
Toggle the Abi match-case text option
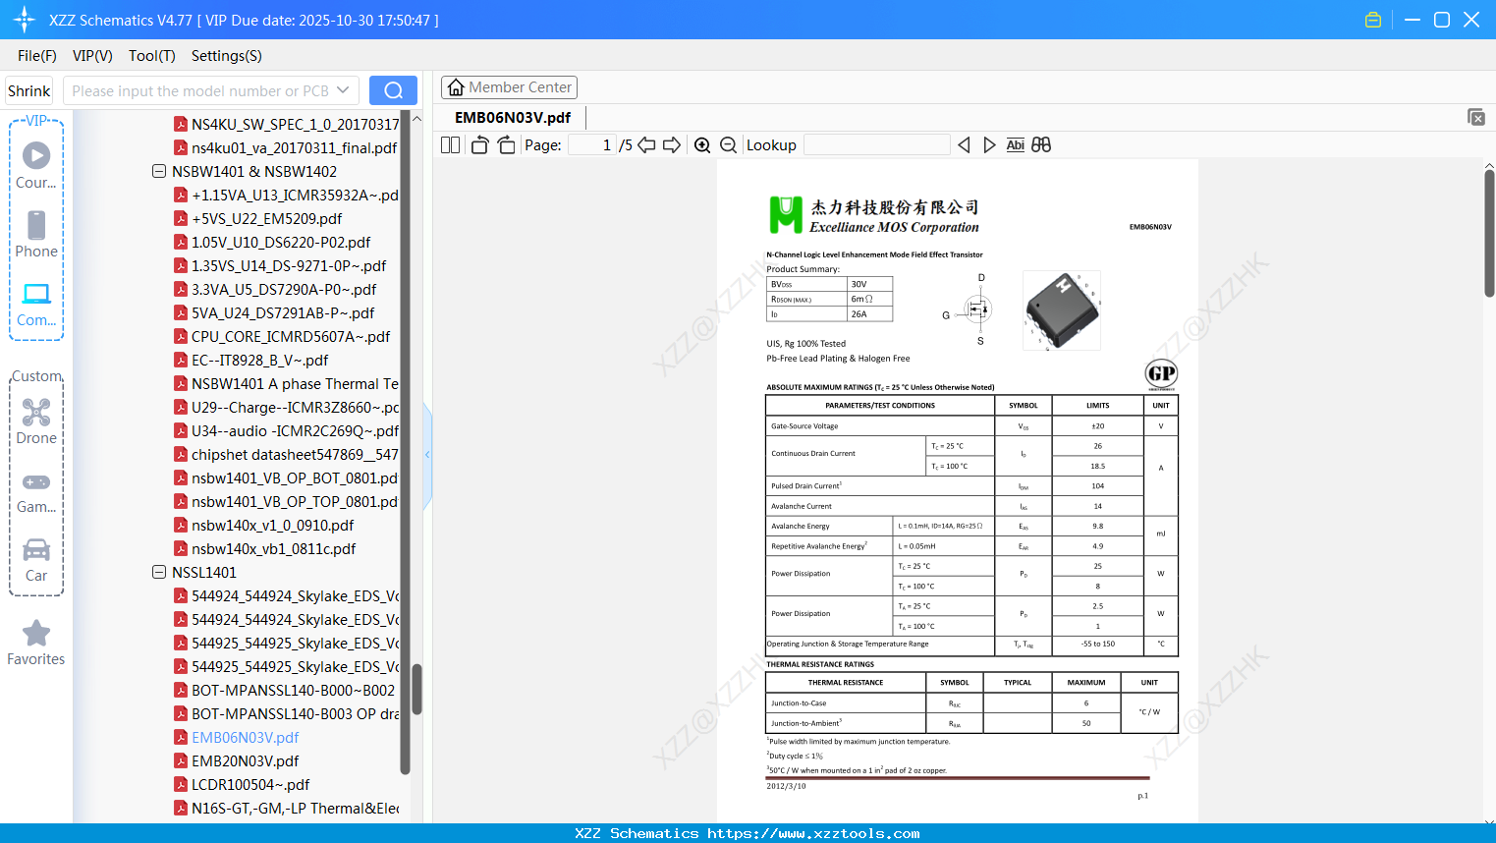(x=1016, y=145)
